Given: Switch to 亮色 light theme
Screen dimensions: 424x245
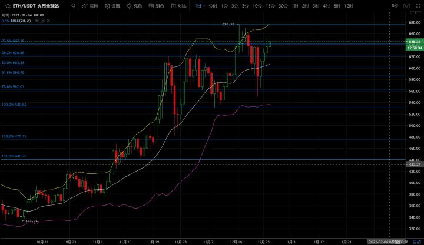Looking at the screenshot, I should [134, 6].
